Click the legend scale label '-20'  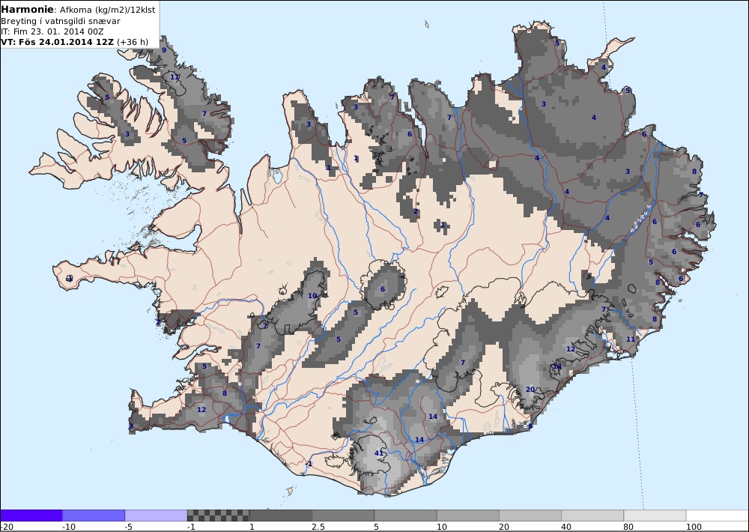(x=7, y=527)
